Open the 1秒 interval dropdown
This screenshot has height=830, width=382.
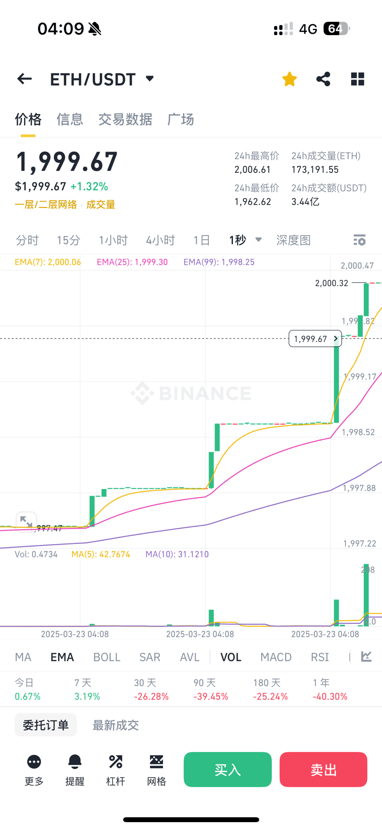click(244, 240)
